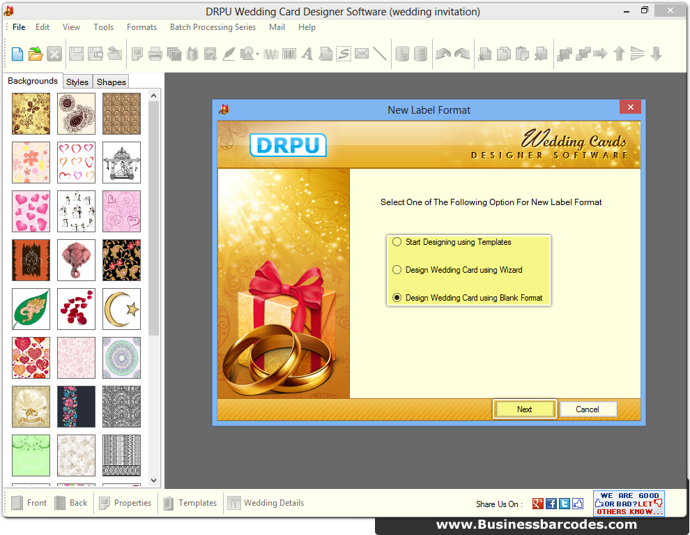Select Start Designing using Templates radio button

pos(397,242)
